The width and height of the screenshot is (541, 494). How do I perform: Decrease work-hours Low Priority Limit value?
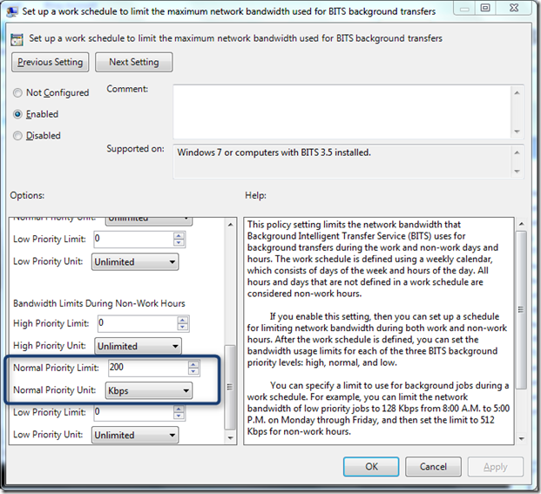coord(179,243)
